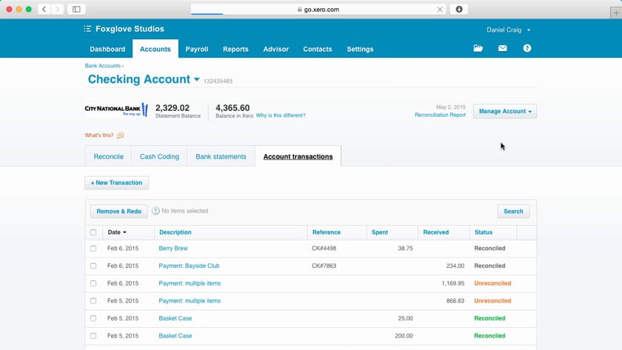
Task: Open the Payroll menu
Action: click(197, 49)
